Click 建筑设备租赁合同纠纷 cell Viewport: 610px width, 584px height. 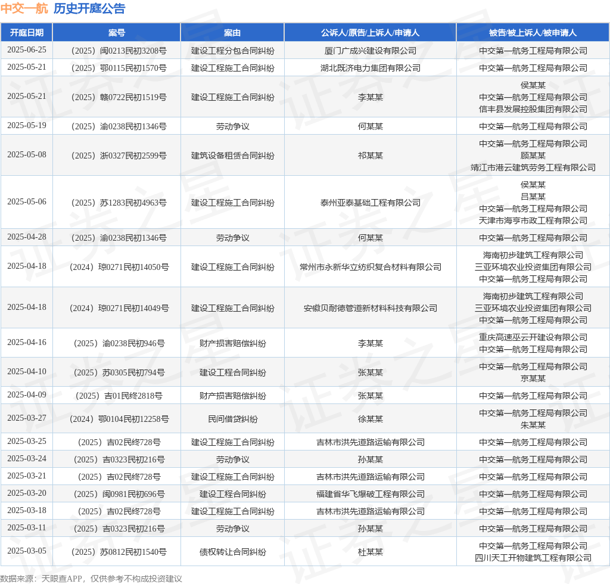tap(233, 156)
